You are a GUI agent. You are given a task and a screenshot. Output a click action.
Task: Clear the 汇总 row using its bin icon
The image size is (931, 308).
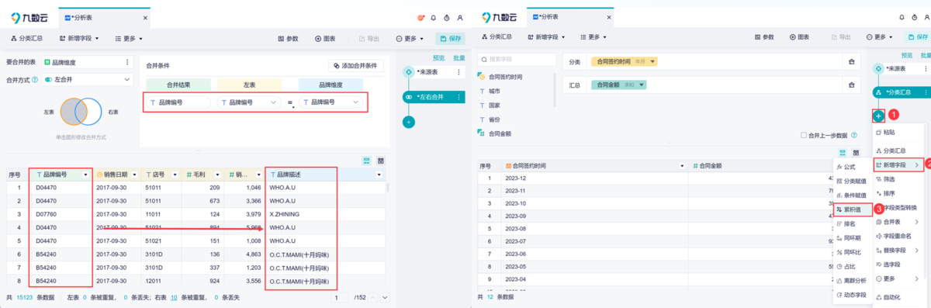pos(851,85)
